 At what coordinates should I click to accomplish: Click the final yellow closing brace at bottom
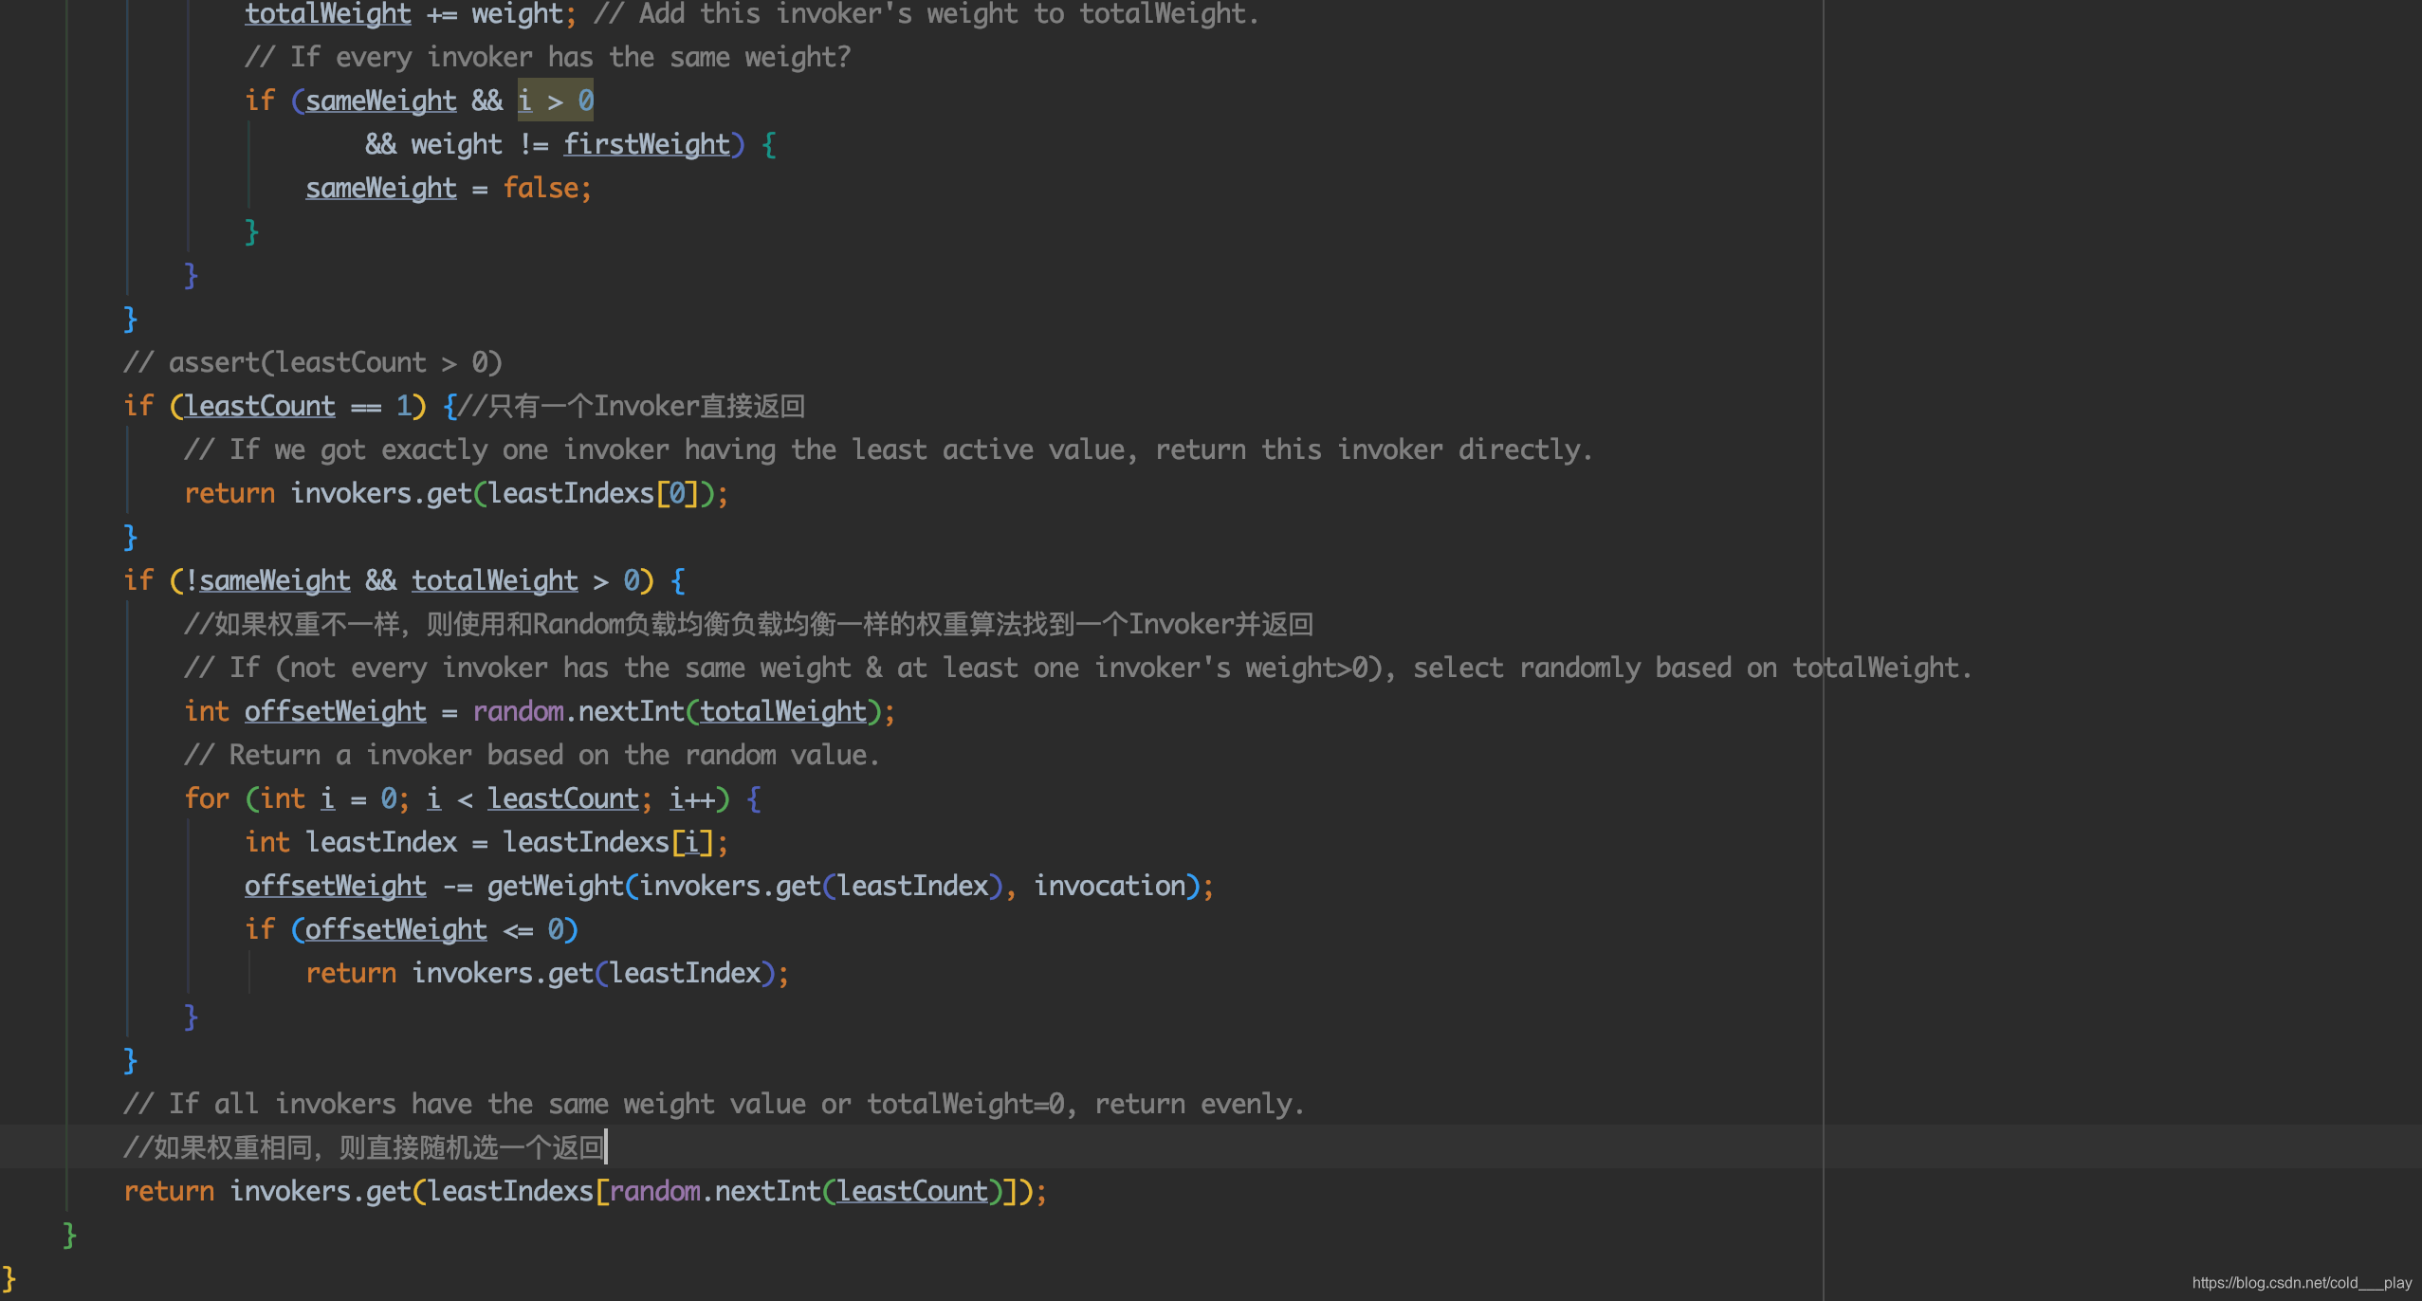pyautogui.click(x=9, y=1278)
